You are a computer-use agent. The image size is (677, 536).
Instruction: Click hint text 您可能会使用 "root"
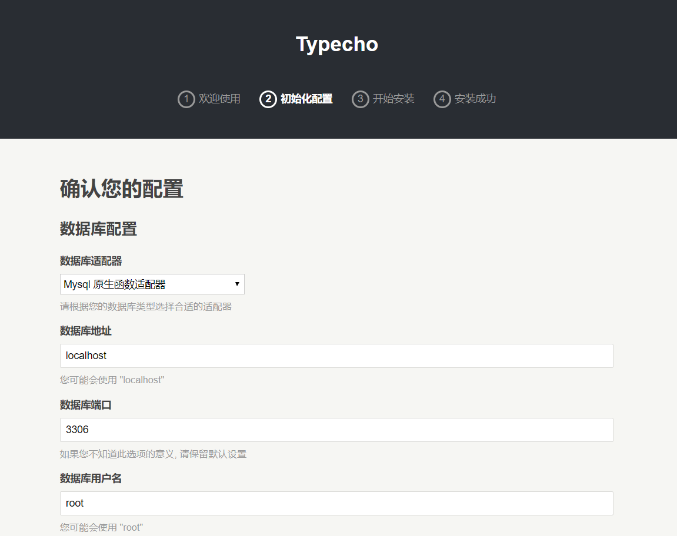tap(102, 527)
